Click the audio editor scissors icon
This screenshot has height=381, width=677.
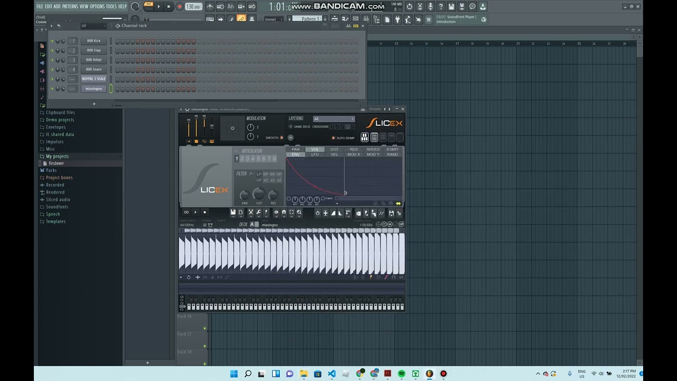click(x=419, y=6)
